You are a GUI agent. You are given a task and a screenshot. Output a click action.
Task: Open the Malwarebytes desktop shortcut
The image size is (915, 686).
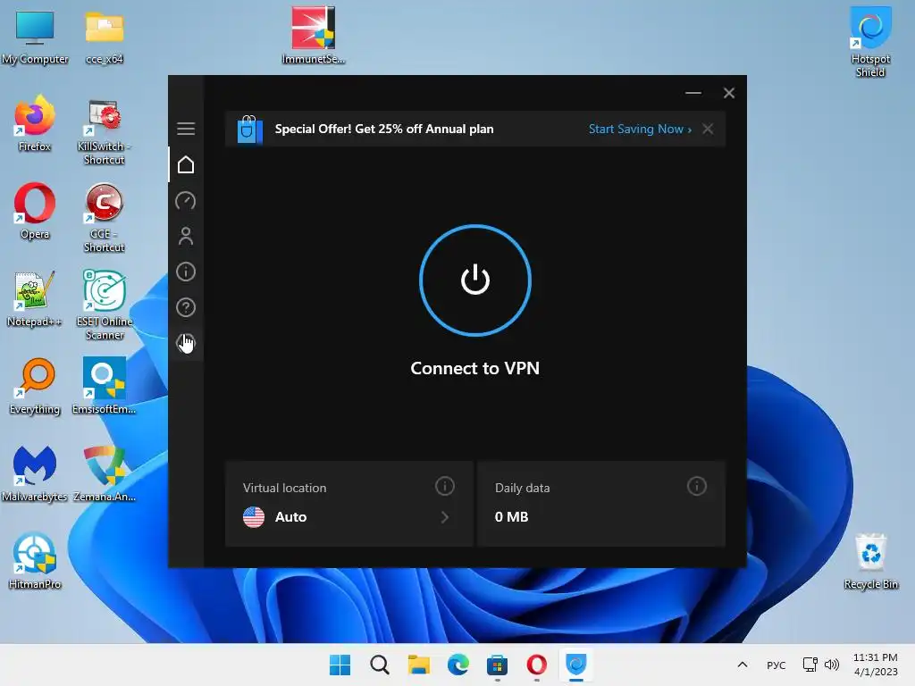35,473
